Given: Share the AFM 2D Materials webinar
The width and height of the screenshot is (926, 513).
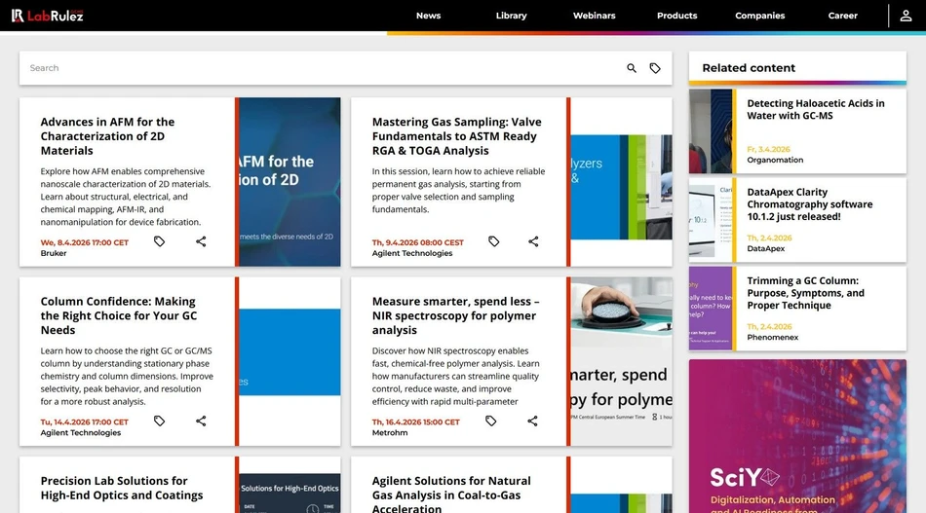Looking at the screenshot, I should (x=201, y=241).
